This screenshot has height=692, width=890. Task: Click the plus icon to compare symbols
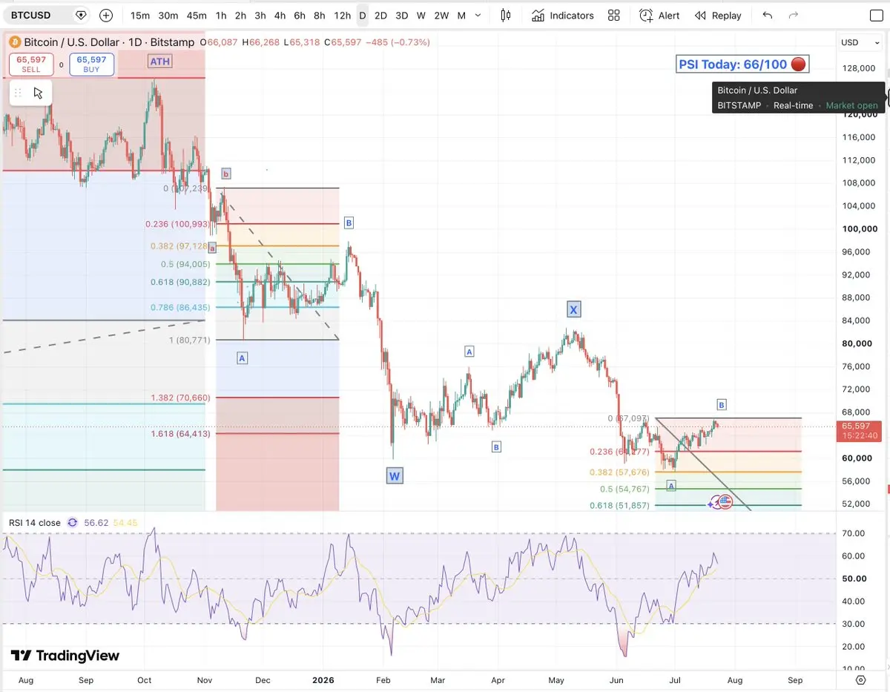pos(106,15)
